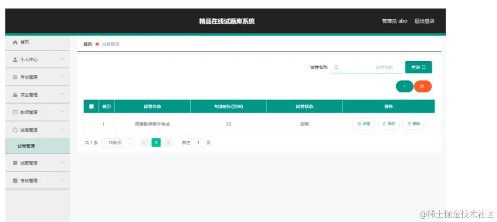Open 首页 in the sidebar menu
This screenshot has height=222, width=497.
tap(37, 42)
